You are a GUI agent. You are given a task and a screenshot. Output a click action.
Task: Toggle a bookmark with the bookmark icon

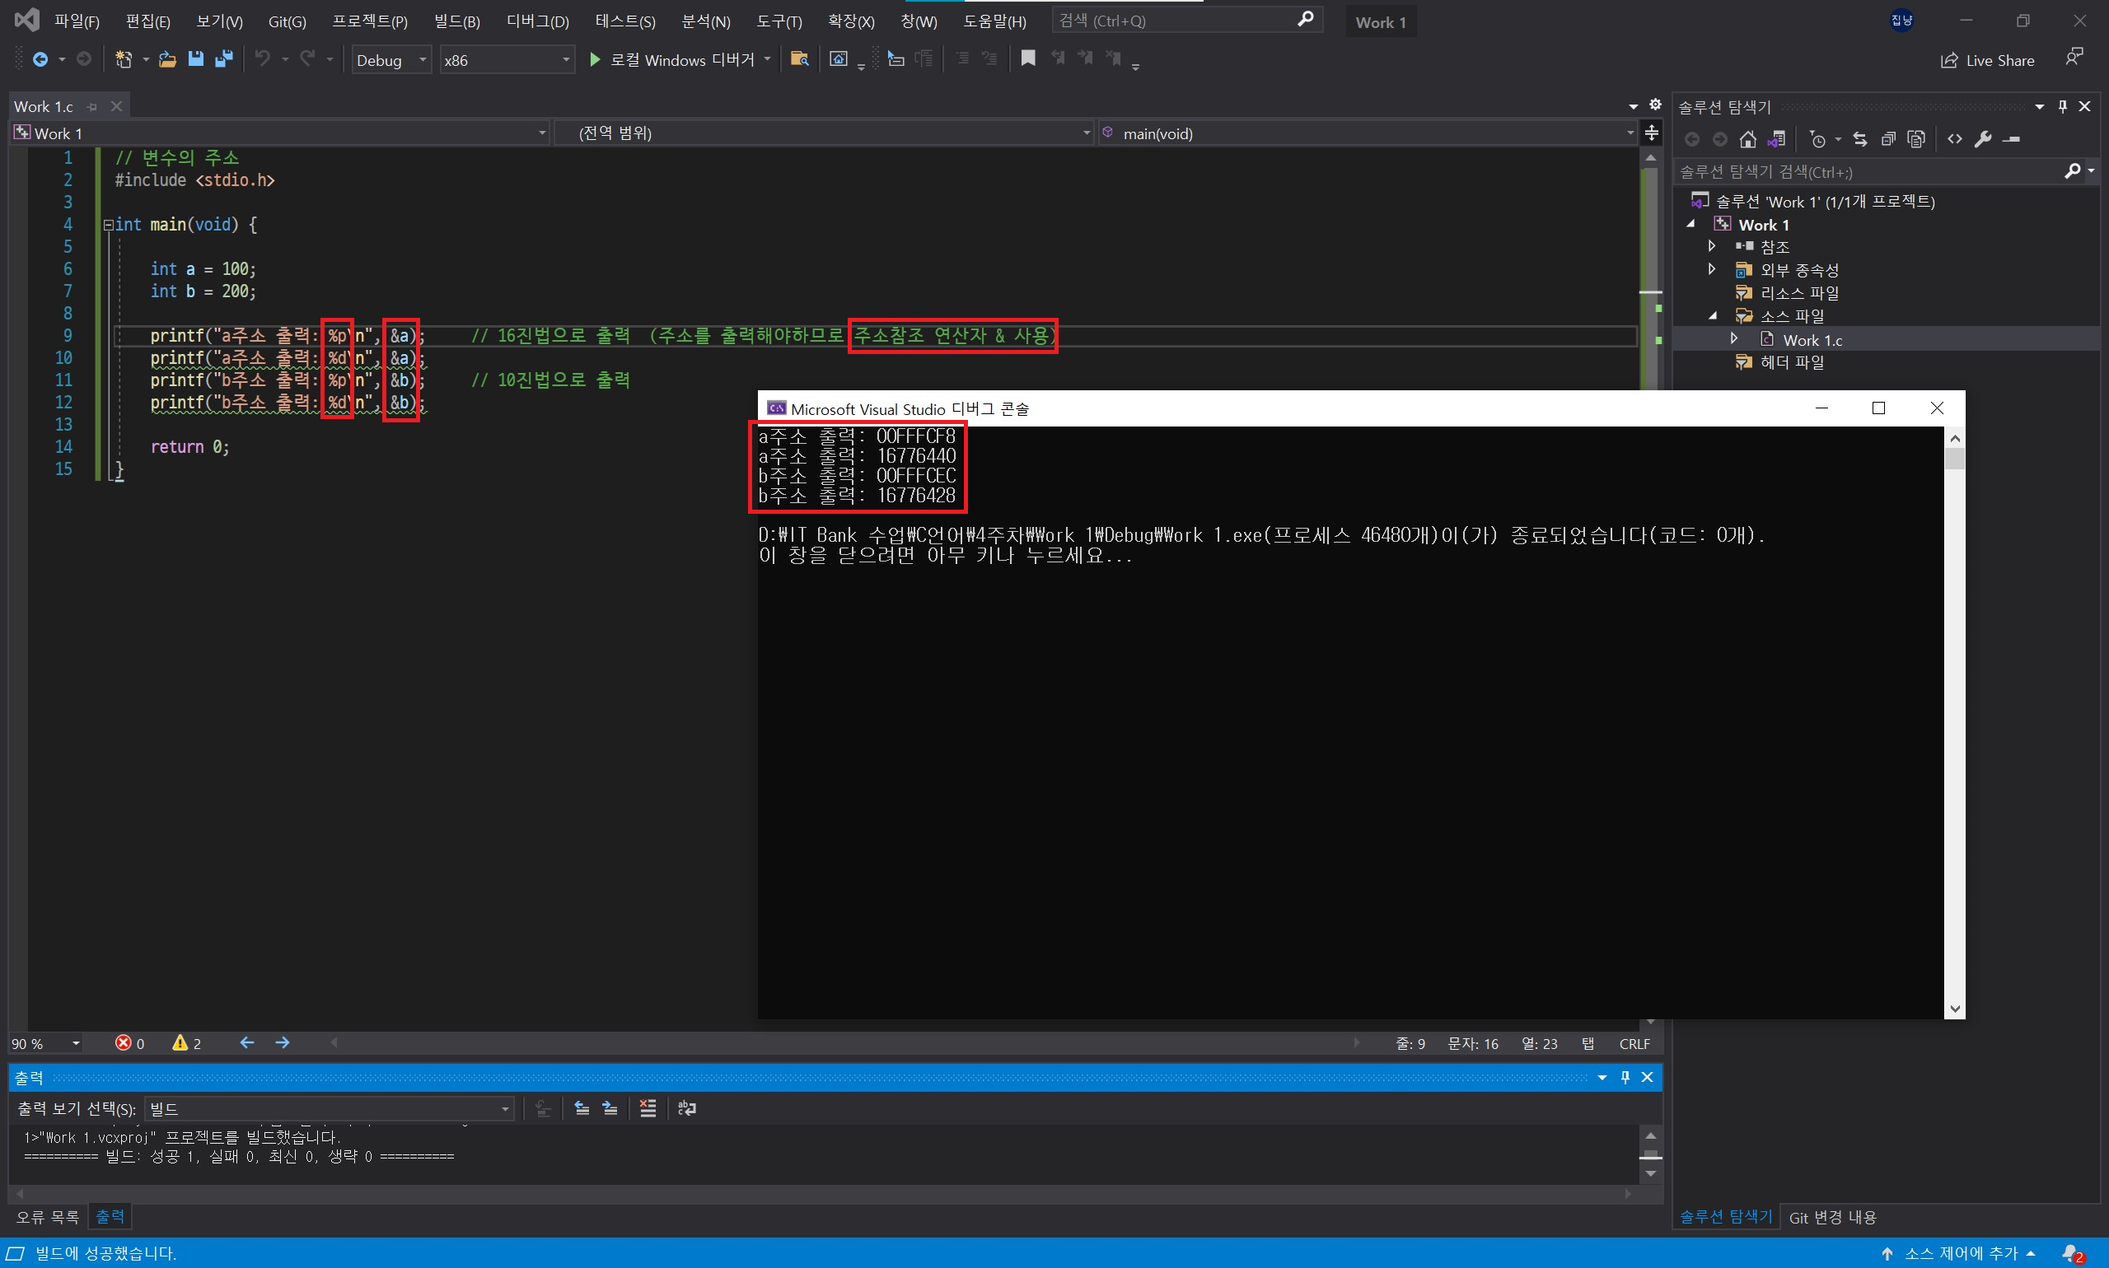[1027, 58]
